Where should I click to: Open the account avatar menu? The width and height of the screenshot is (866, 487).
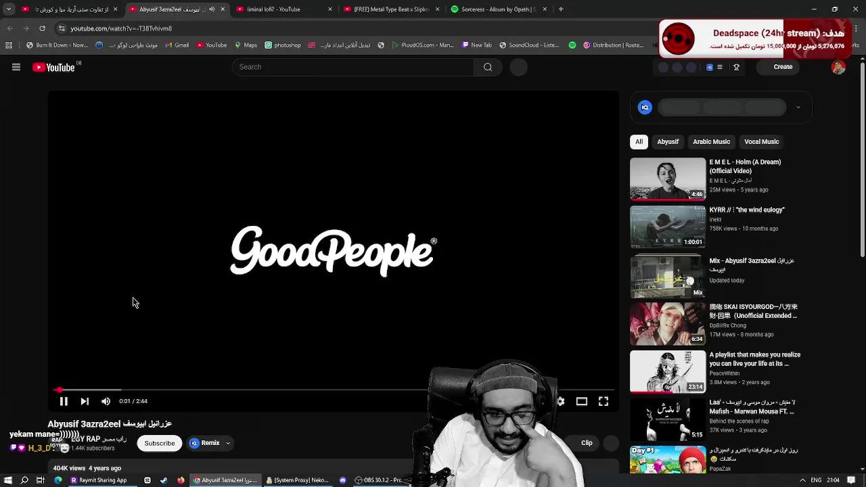[x=838, y=67]
